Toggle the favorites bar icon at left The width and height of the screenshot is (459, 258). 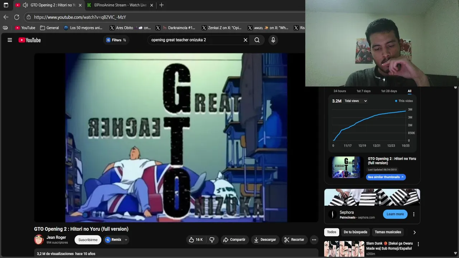tap(5, 28)
